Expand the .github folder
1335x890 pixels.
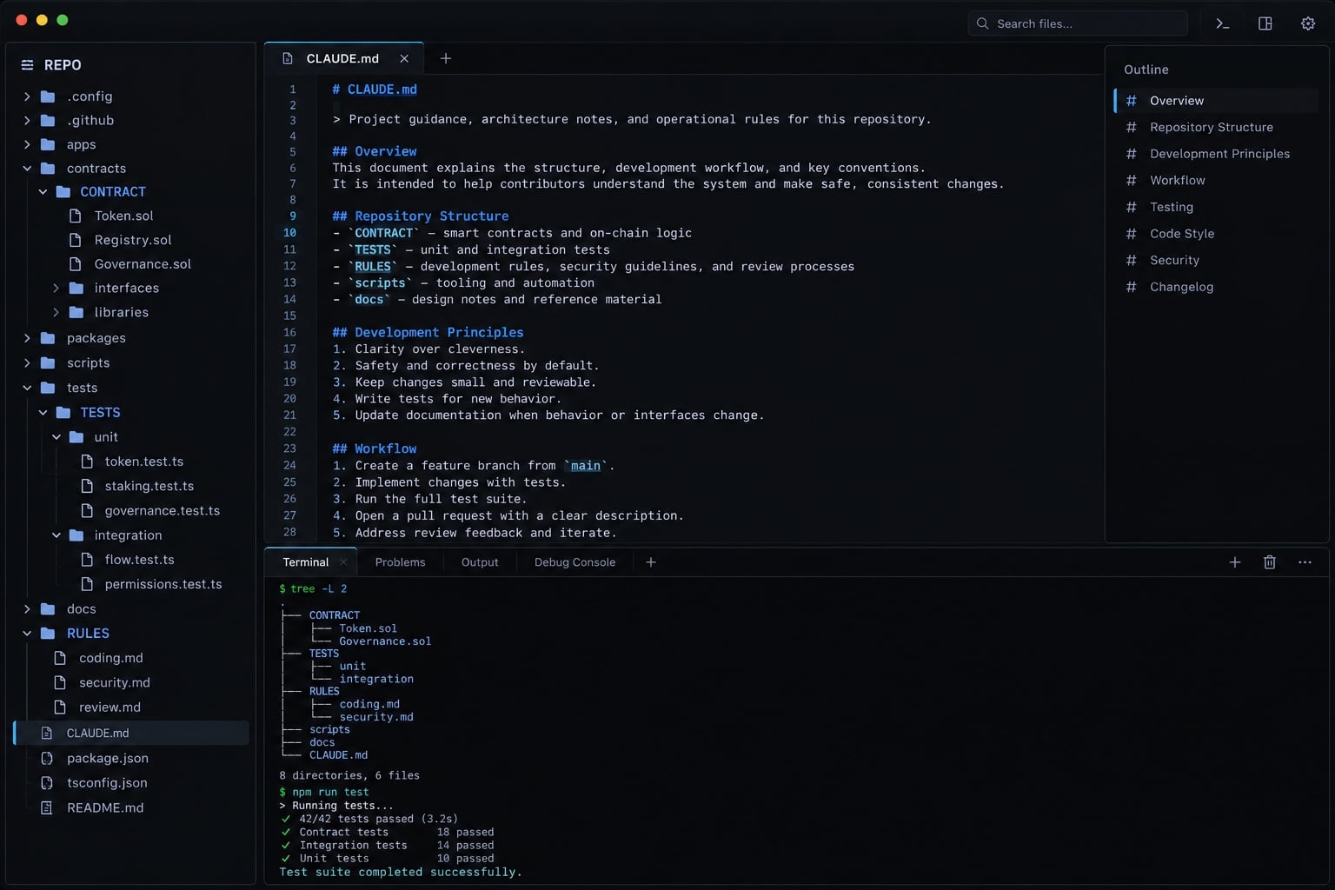click(27, 121)
